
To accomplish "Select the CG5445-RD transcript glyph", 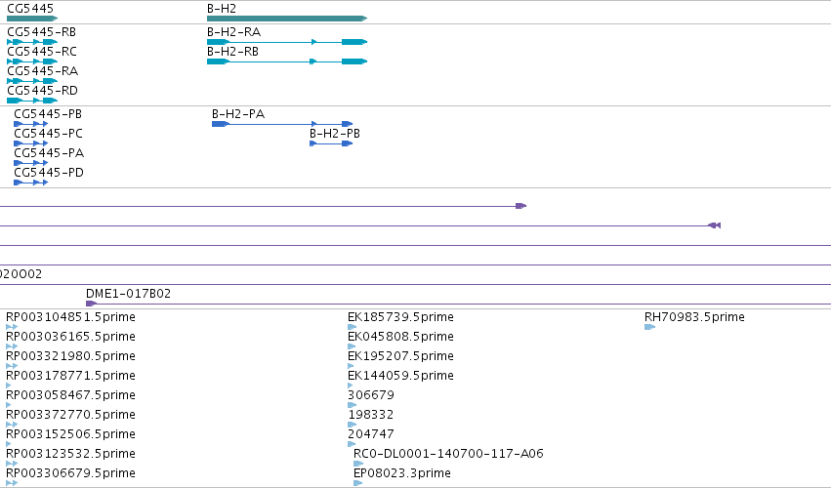I will click(x=32, y=101).
